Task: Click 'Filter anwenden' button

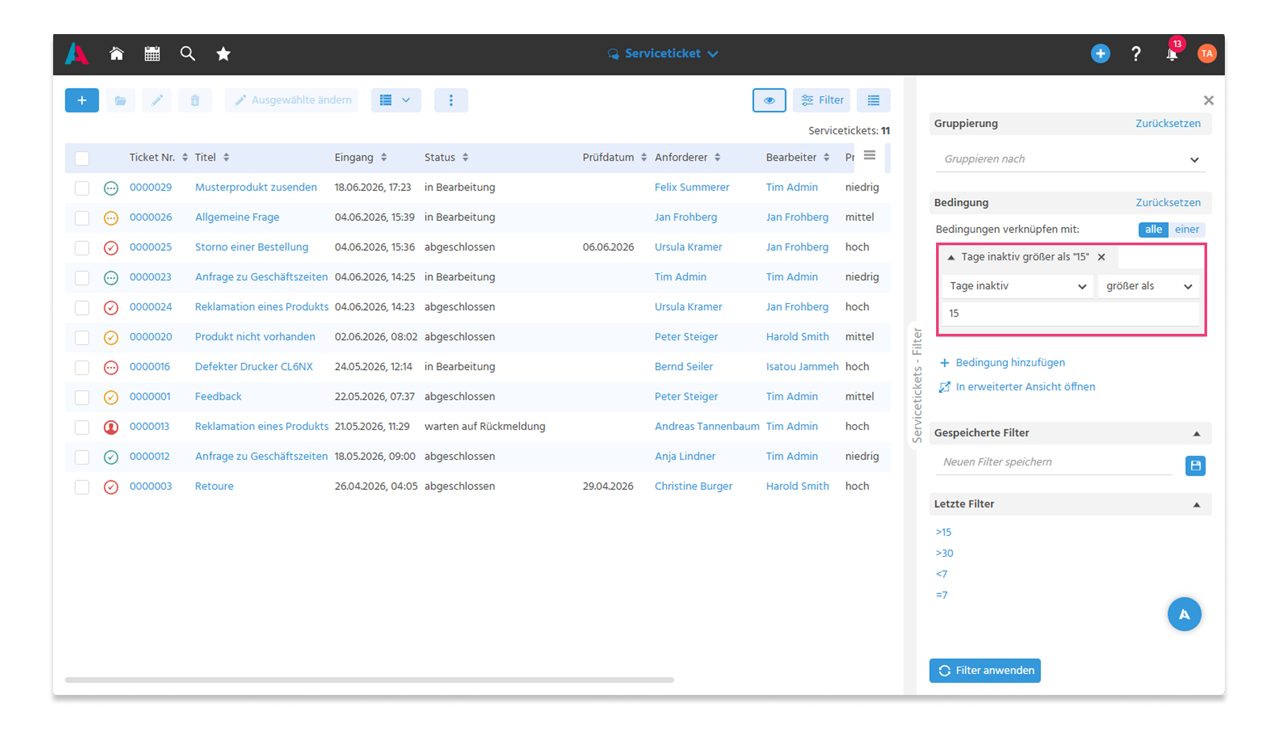Action: (x=985, y=670)
